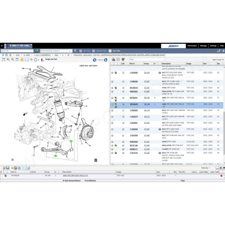Refresh the illustration with green arrows
The image size is (225, 225).
click(31, 59)
